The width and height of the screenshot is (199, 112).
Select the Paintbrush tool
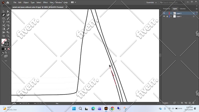tap(8, 18)
